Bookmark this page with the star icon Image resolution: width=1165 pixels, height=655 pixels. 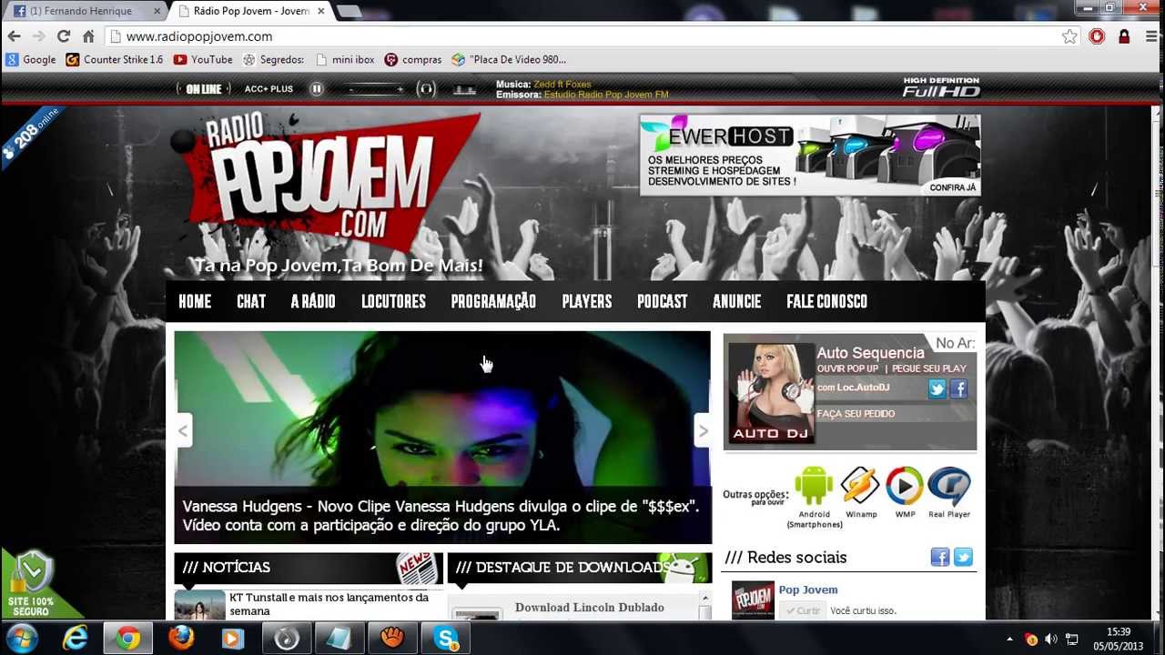click(1069, 36)
